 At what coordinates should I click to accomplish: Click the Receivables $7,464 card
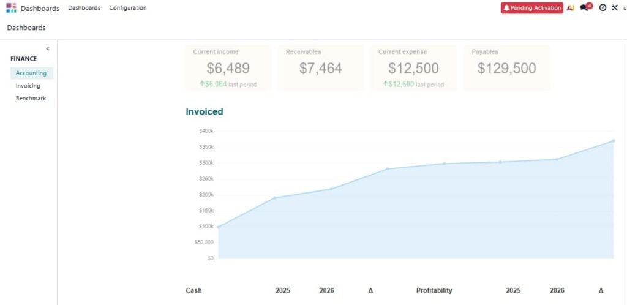[320, 68]
